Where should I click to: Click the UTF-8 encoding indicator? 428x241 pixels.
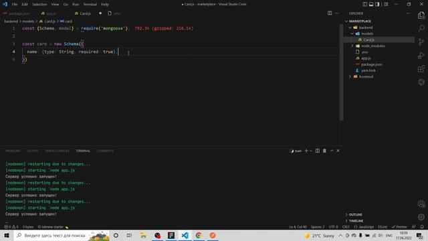(333, 227)
